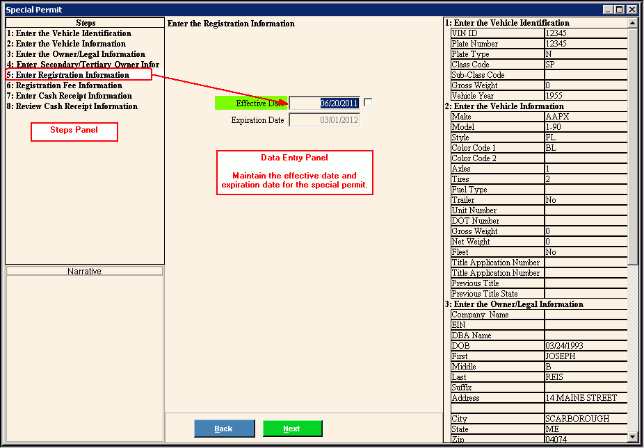This screenshot has height=448, width=644.
Task: Go to step 4 Secondary/Tertiary Owner
Action: coord(83,65)
